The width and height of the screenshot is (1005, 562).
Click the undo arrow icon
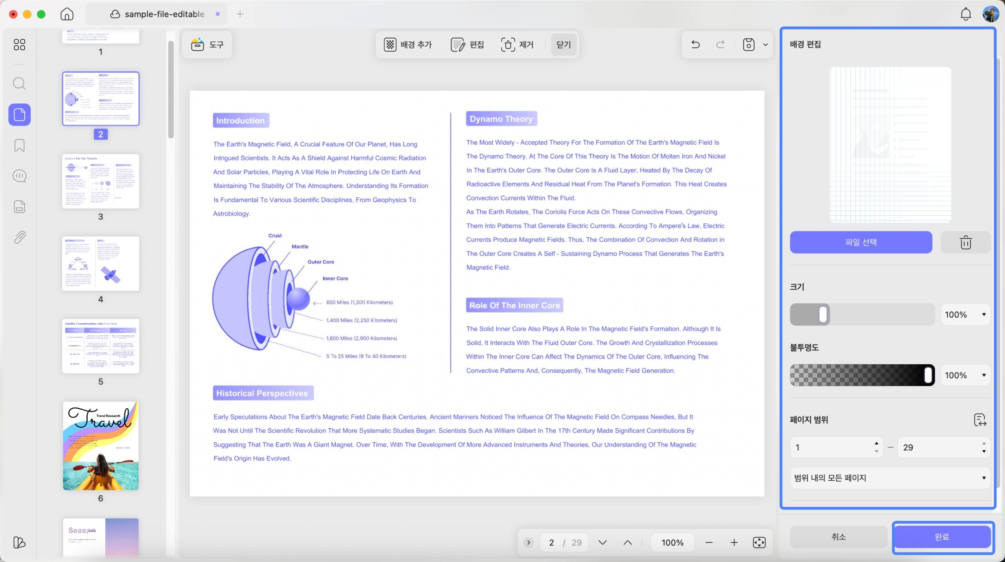695,45
